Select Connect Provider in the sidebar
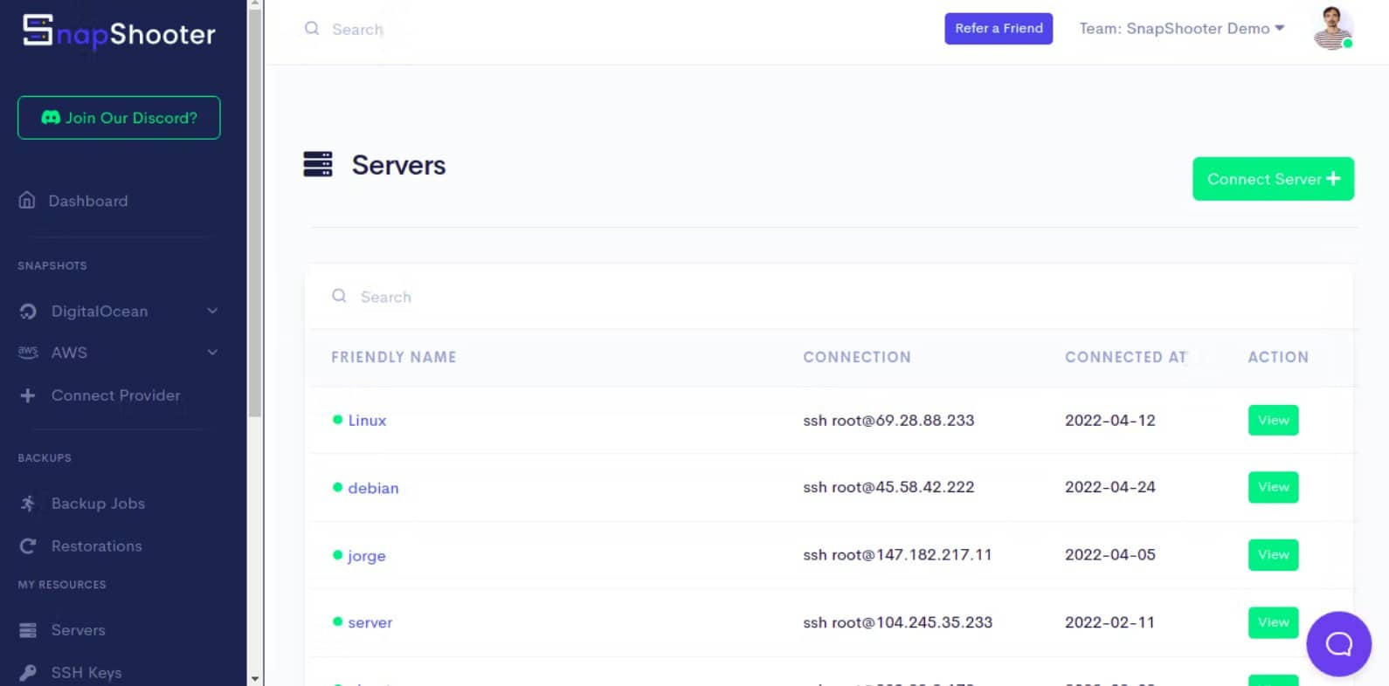This screenshot has height=686, width=1389. (115, 395)
